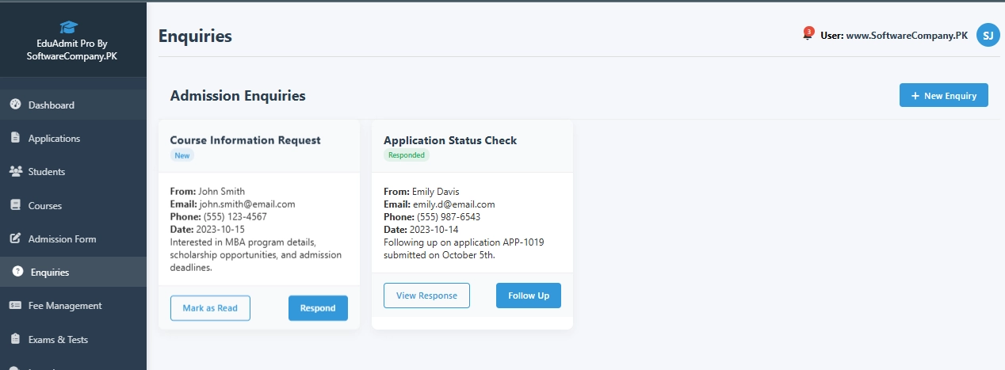Click the New Enquiry button
The height and width of the screenshot is (370, 1005).
point(943,95)
